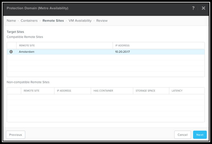Sort by the Storage Space column
Viewport: 212px width, 144px height.
145,91
